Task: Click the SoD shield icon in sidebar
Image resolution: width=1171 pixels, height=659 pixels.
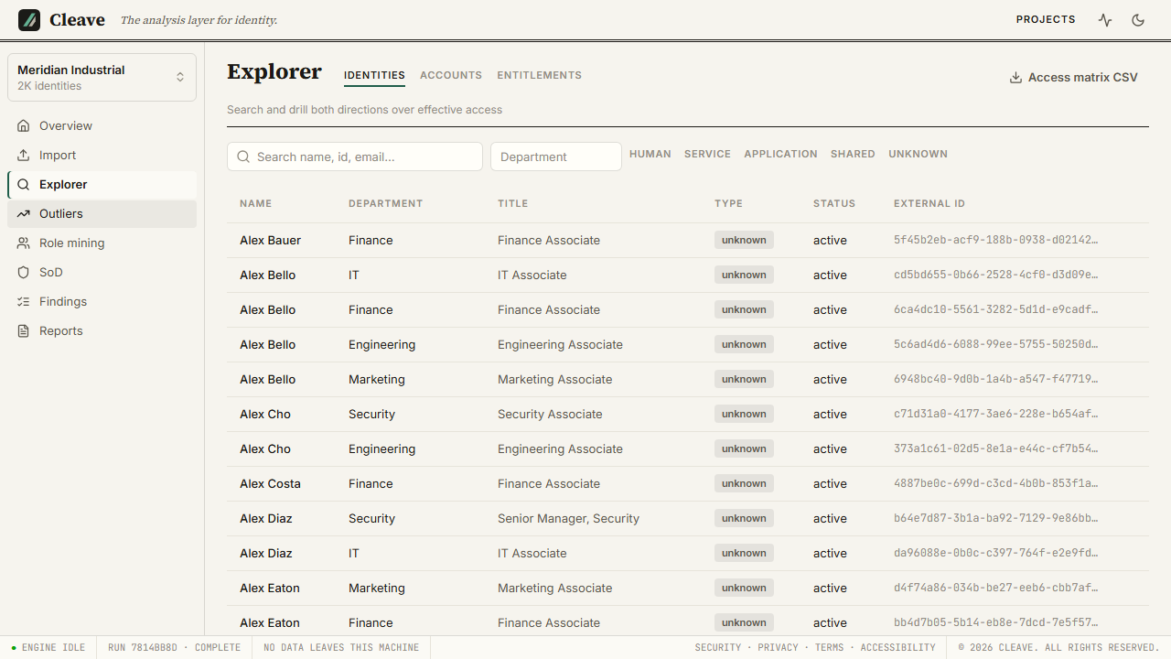Action: [24, 272]
